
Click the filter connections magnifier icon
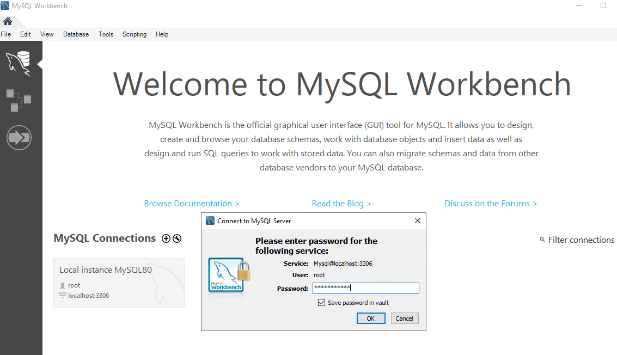coord(542,239)
